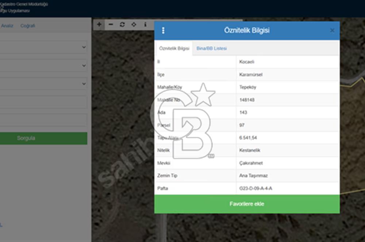Click the refresh map icon
This screenshot has width=365, height=242.
coord(122,24)
